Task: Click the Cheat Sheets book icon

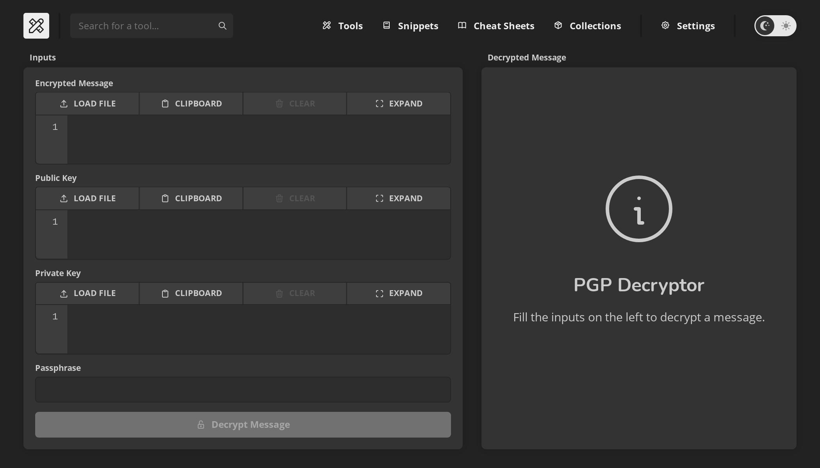Action: (462, 25)
